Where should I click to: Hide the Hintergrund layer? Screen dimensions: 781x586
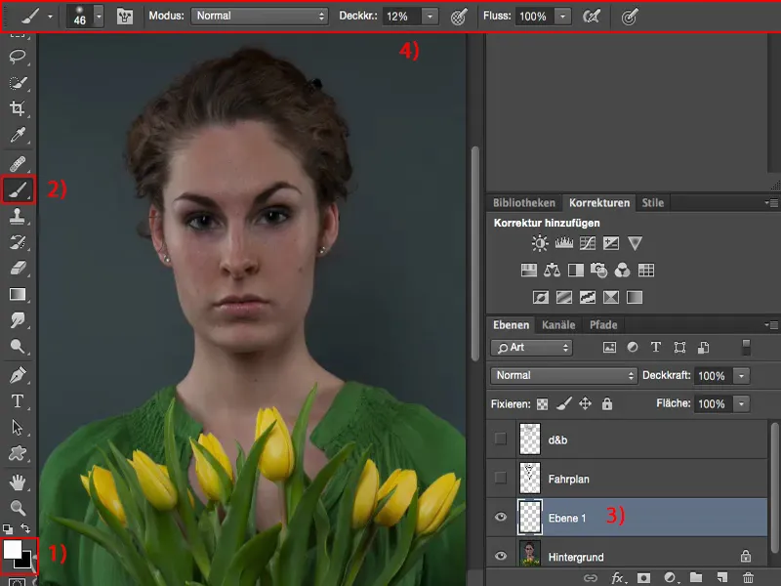501,556
